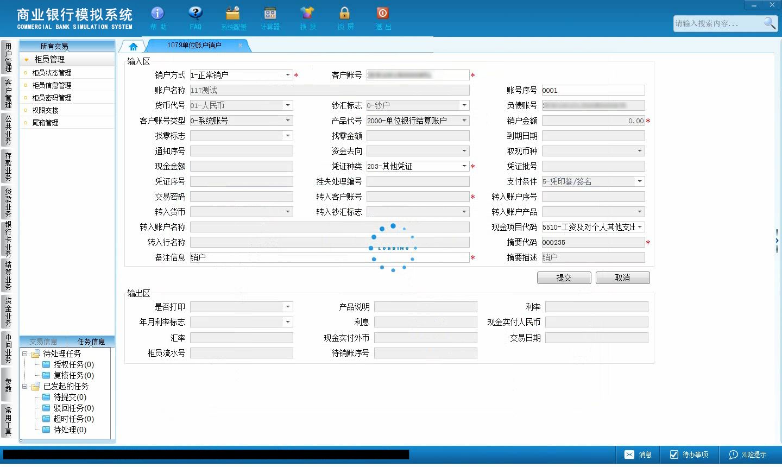The width and height of the screenshot is (782, 467).
Task: Open 柜员状态管理 menu item
Action: pos(52,73)
